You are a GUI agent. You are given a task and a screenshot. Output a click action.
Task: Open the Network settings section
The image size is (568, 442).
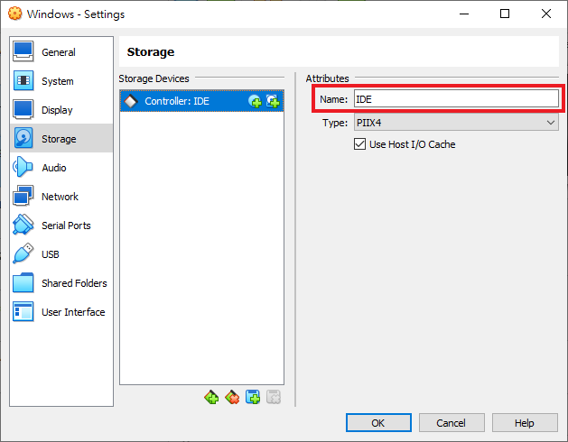(60, 197)
